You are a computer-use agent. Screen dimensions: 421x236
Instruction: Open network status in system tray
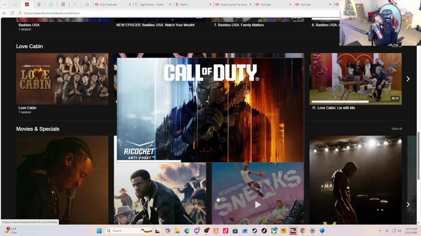point(394,231)
